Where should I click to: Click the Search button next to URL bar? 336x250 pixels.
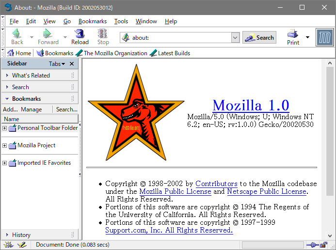(x=259, y=37)
